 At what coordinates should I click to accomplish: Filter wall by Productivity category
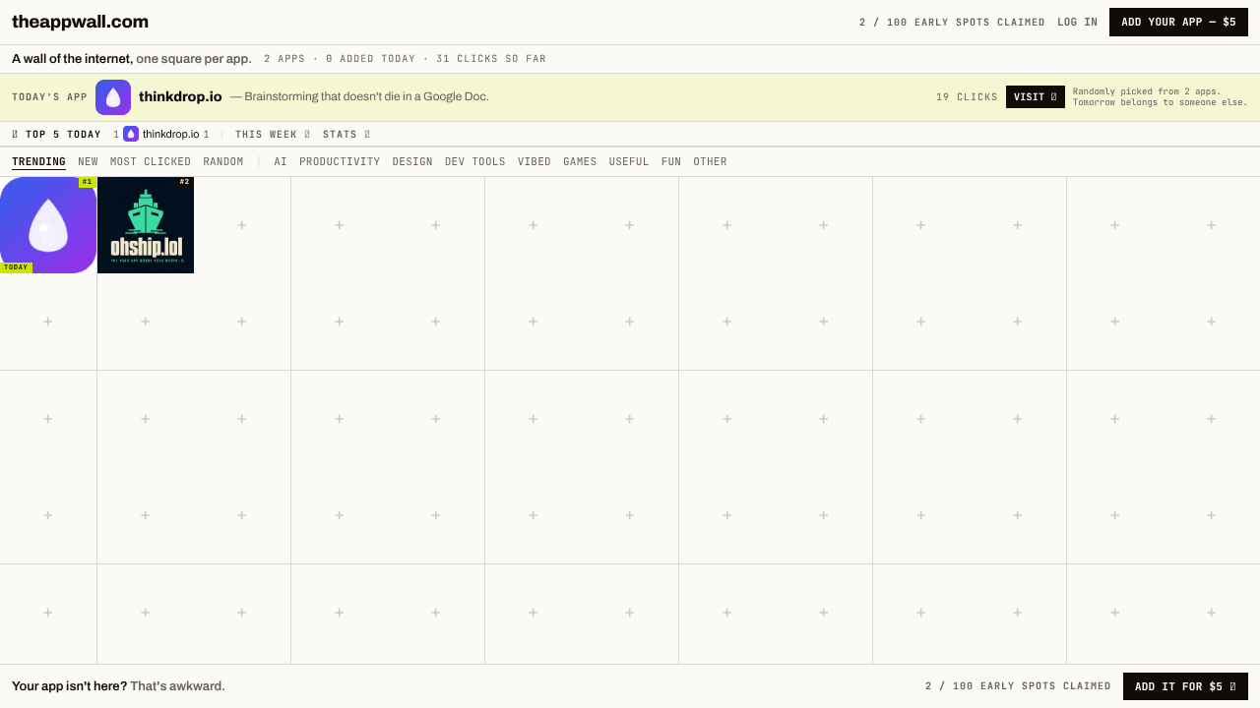pyautogui.click(x=340, y=161)
